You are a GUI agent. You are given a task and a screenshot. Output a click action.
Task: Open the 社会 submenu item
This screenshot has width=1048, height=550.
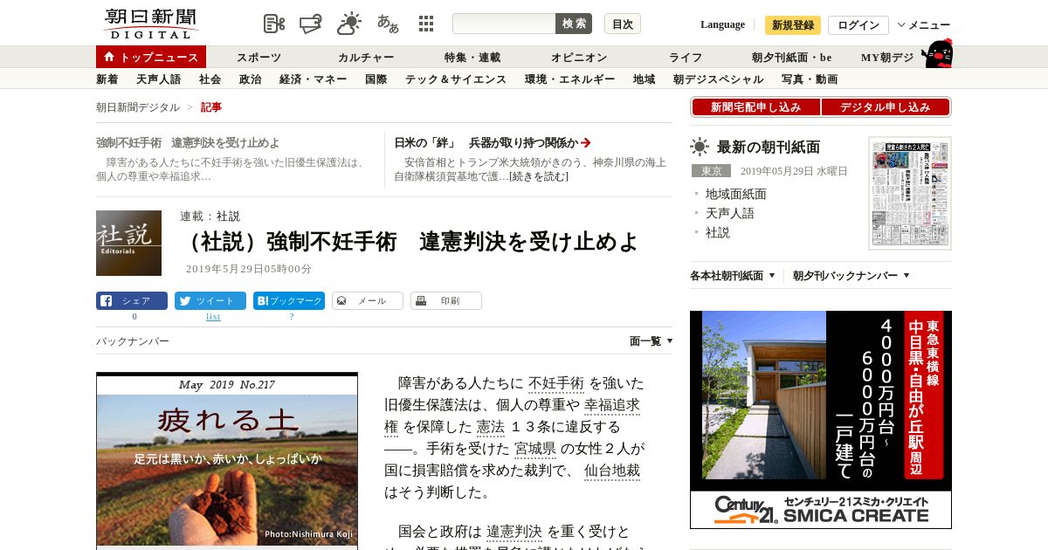coord(210,79)
